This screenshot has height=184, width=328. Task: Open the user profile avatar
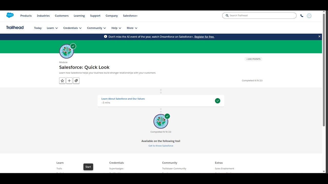pyautogui.click(x=309, y=16)
